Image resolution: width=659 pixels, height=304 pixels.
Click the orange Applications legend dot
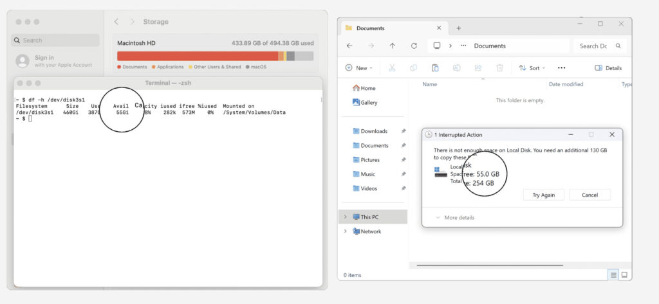pos(154,67)
